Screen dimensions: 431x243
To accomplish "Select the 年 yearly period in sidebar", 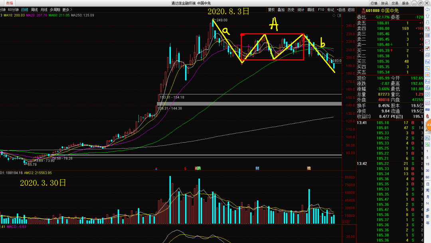I will coord(427,223).
